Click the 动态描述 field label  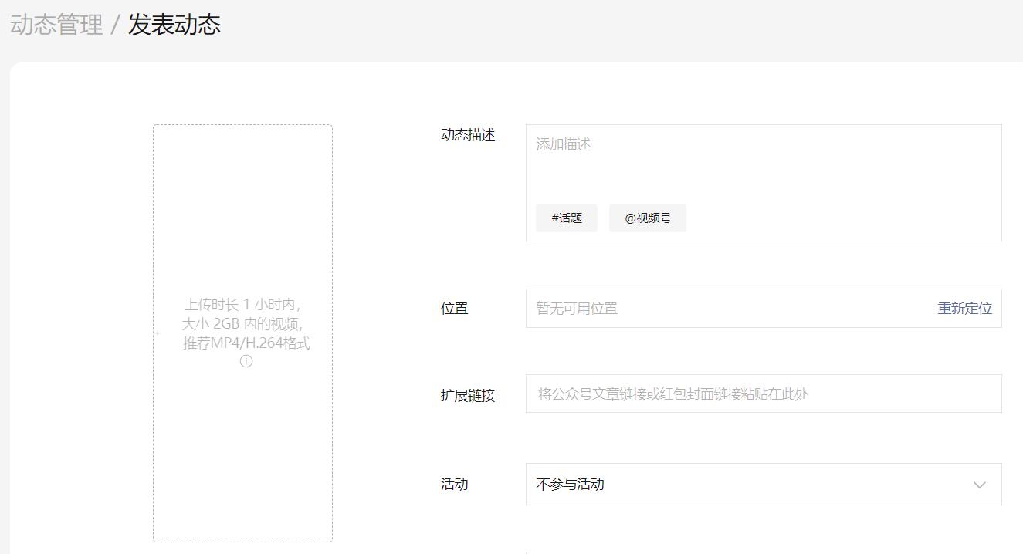468,135
